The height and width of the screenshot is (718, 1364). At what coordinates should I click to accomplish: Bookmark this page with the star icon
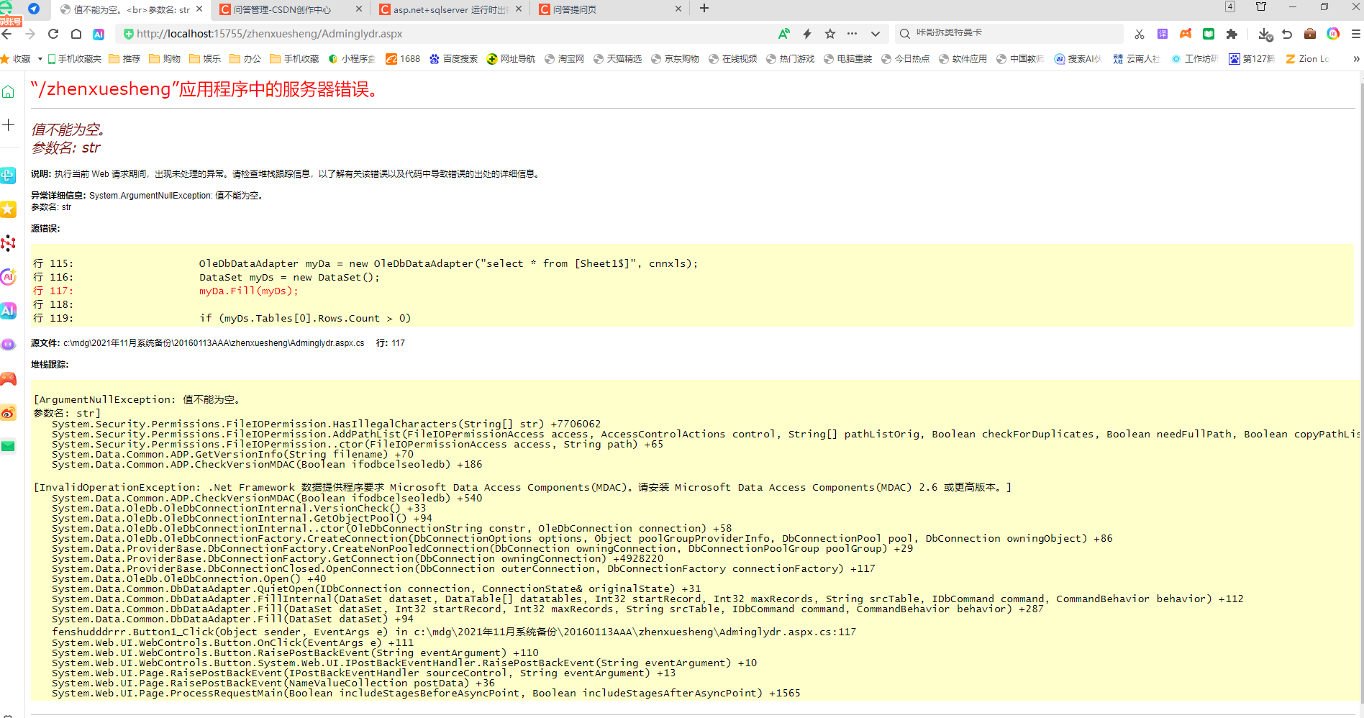tap(830, 34)
